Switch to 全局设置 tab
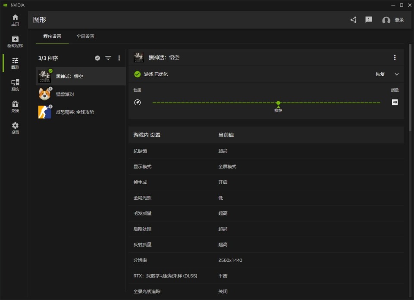This screenshot has height=300, width=414. pos(85,37)
